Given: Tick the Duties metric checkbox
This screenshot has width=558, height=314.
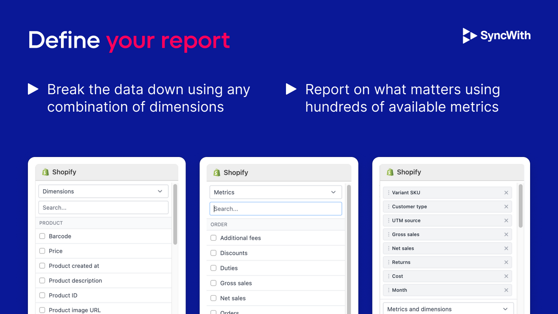Looking at the screenshot, I should click(x=214, y=268).
